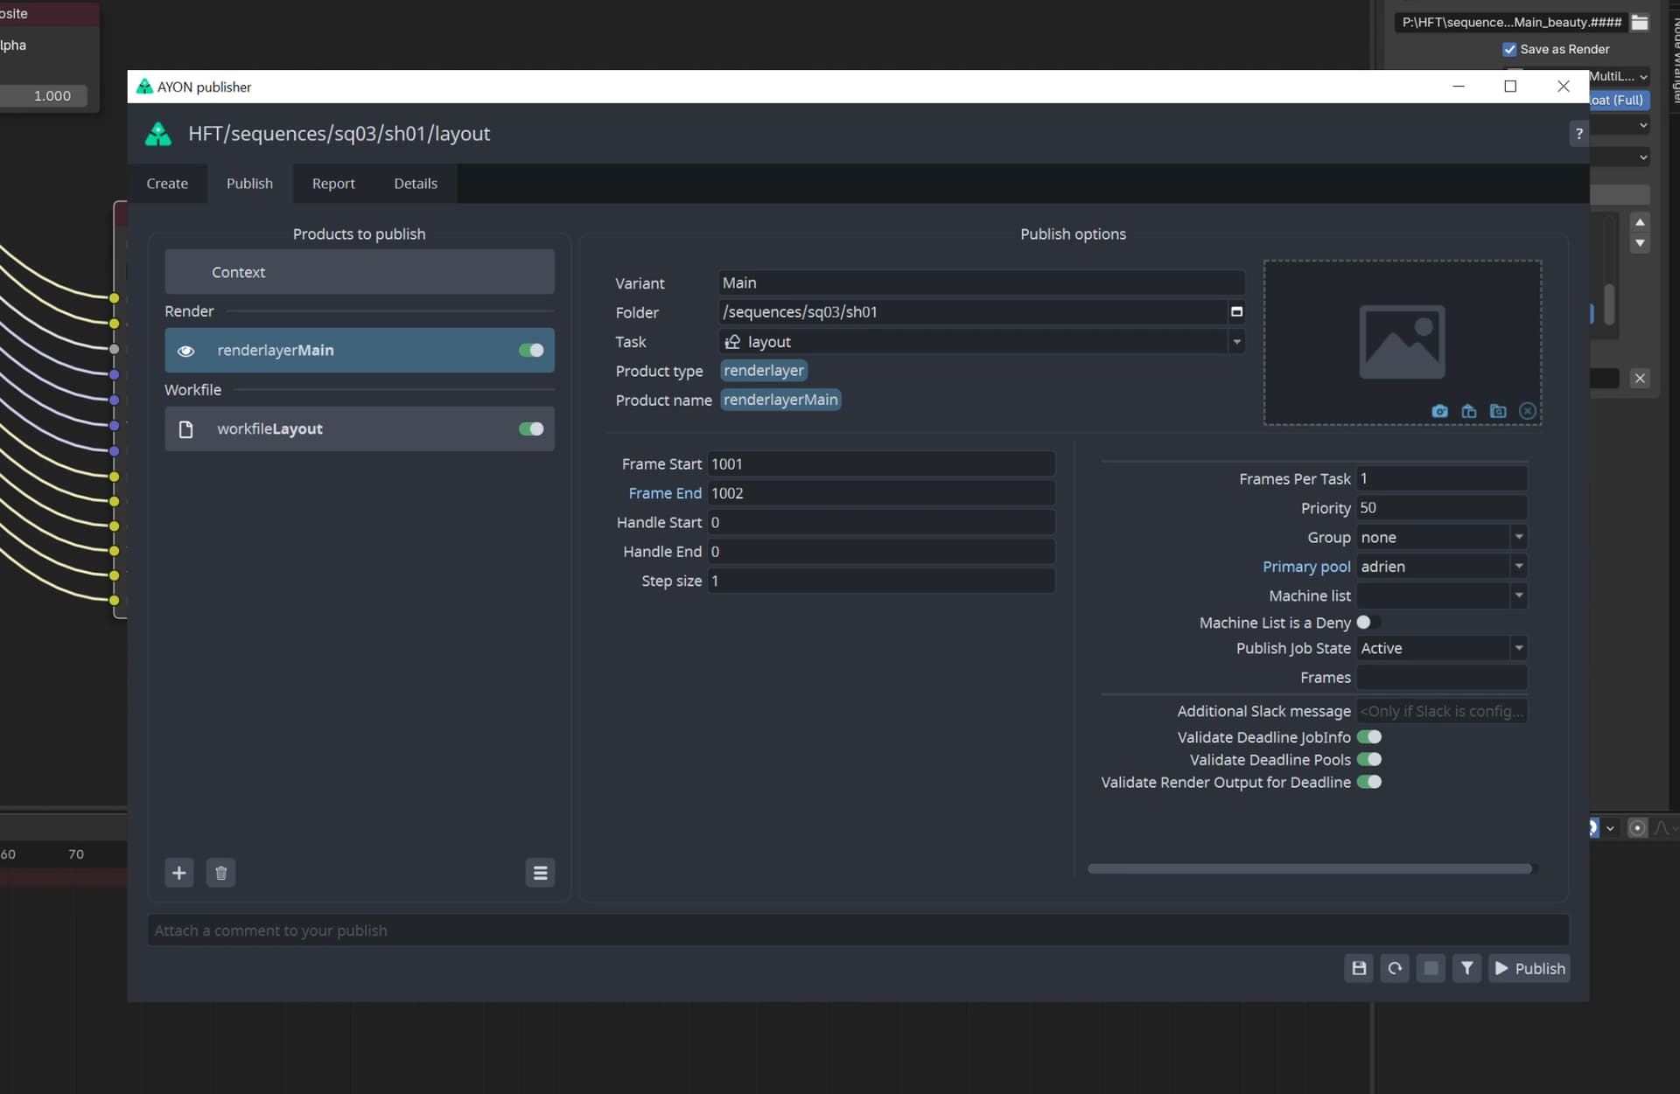Viewport: 1680px width, 1094px height.
Task: Select the workfileLayout product card
Action: (360, 429)
